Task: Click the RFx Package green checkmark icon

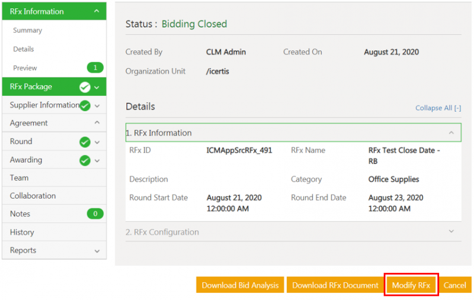Action: (x=85, y=87)
